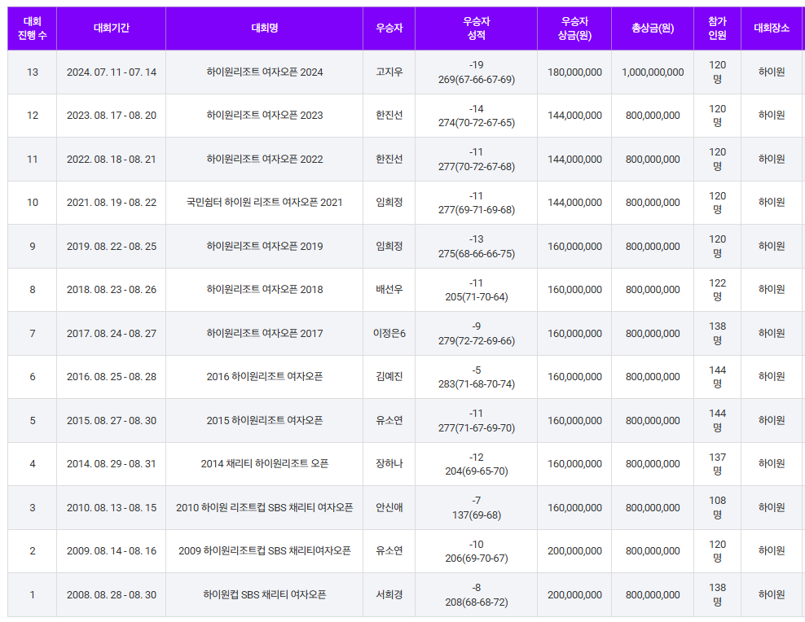805x622 pixels.
Task: Click the 참가 인원 column header
Action: [717, 28]
